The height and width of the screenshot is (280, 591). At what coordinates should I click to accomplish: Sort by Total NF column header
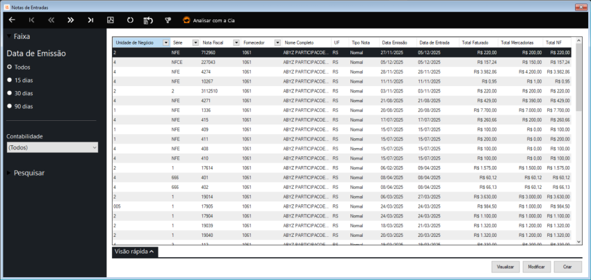click(557, 42)
